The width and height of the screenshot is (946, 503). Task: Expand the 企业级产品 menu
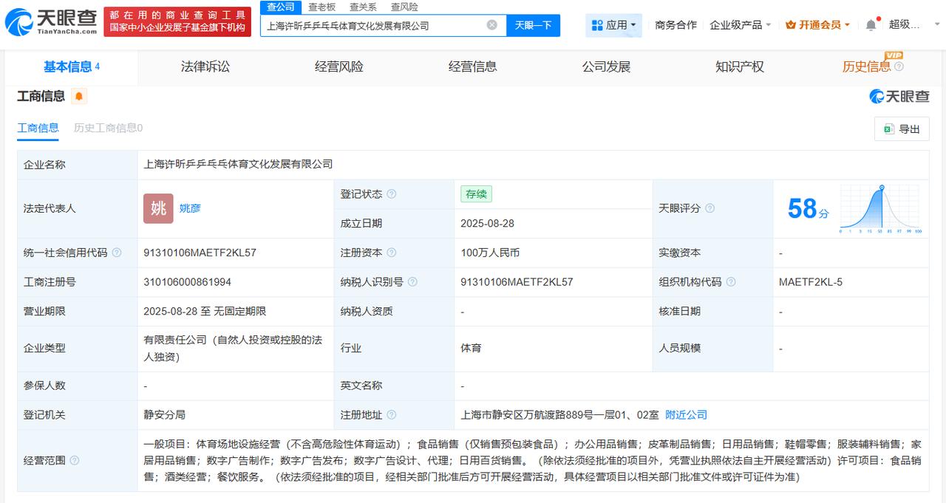[x=740, y=25]
